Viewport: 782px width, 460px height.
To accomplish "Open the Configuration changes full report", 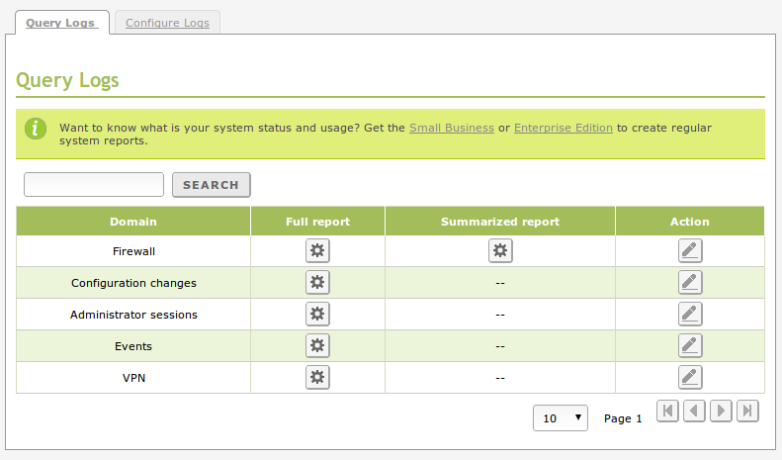I will (317, 283).
